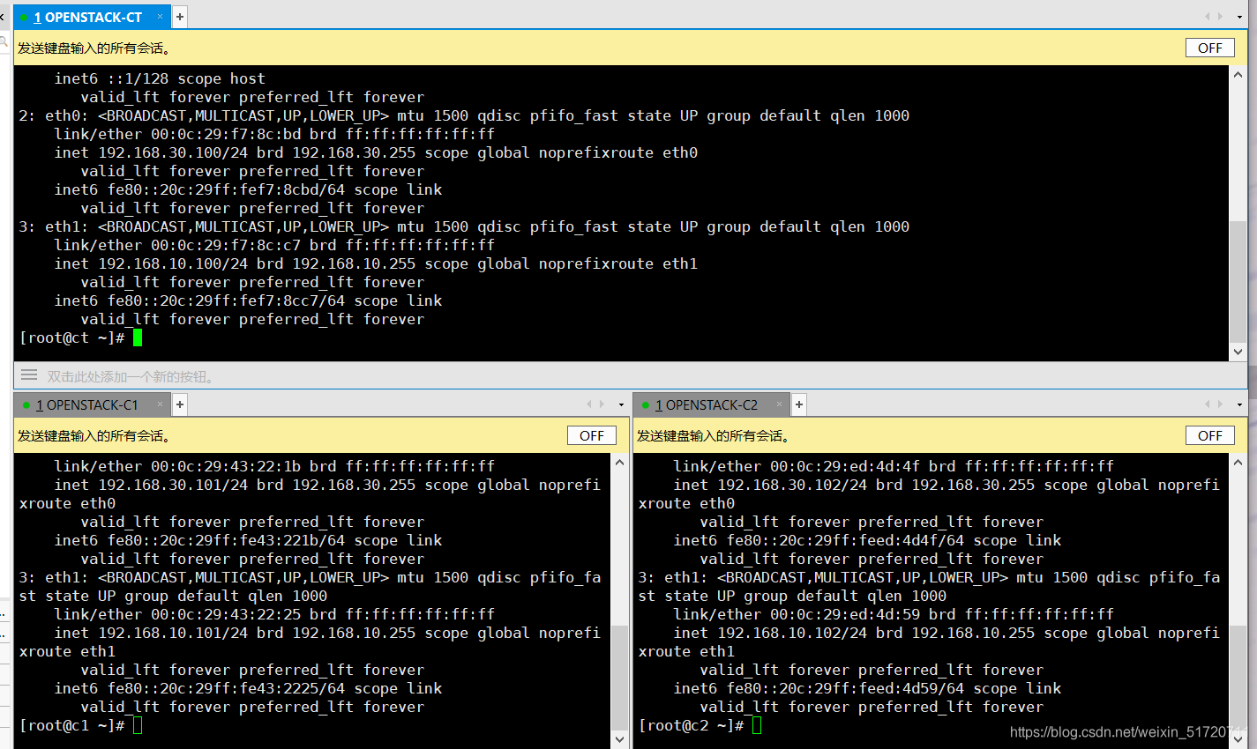
Task: Click MAC address 00:0c:29:ed:4d:59 in C2
Action: click(845, 614)
